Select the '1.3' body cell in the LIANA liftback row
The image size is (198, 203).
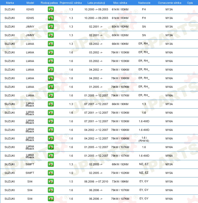pyautogui.click(x=144, y=104)
